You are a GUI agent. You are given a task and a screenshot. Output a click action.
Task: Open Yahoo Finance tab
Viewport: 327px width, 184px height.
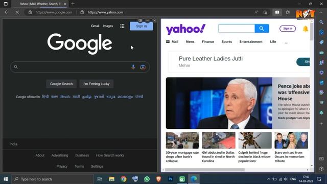(x=208, y=42)
